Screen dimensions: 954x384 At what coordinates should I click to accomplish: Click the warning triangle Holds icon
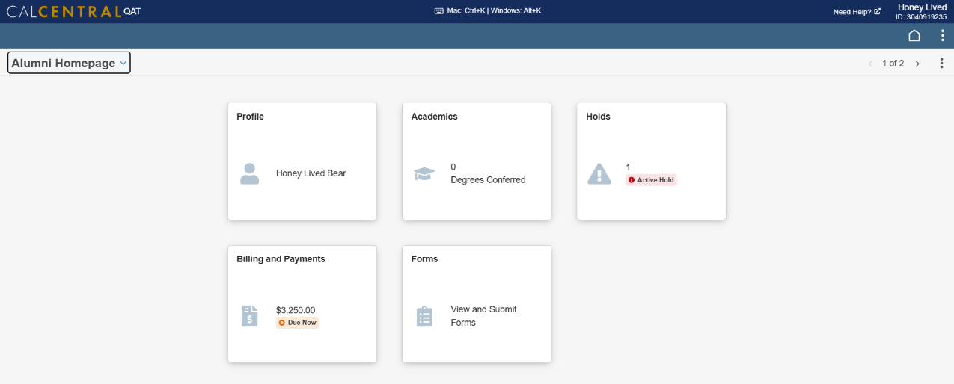[x=599, y=174]
